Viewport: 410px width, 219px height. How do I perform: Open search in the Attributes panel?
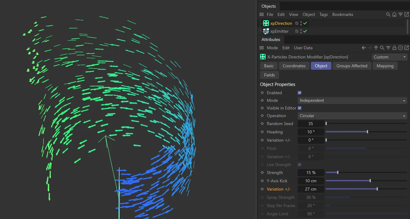click(382, 48)
